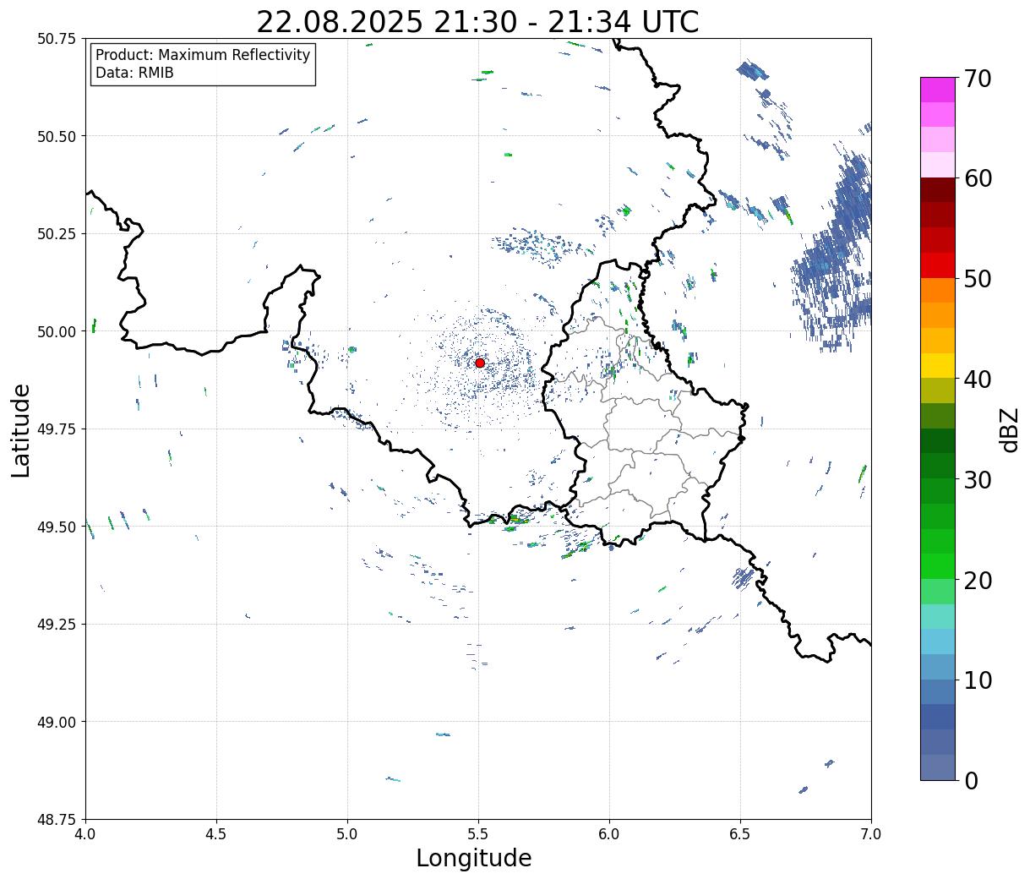Click the latitude tick label 50.25

57,234
